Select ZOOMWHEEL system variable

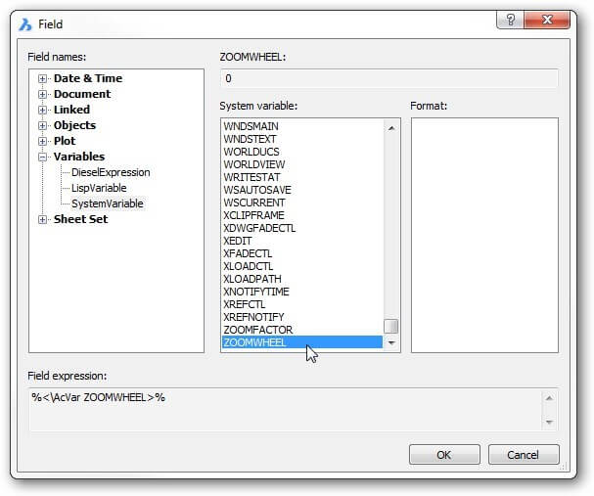(x=302, y=342)
